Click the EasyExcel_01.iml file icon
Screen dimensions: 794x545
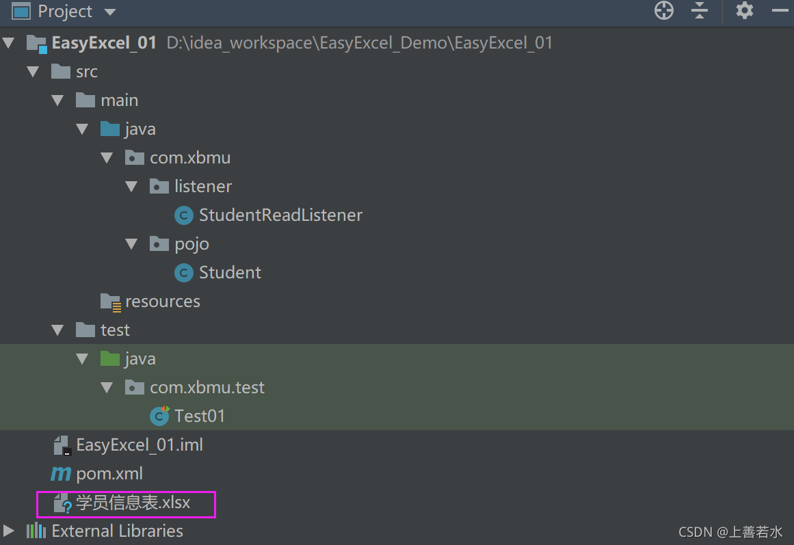click(62, 446)
